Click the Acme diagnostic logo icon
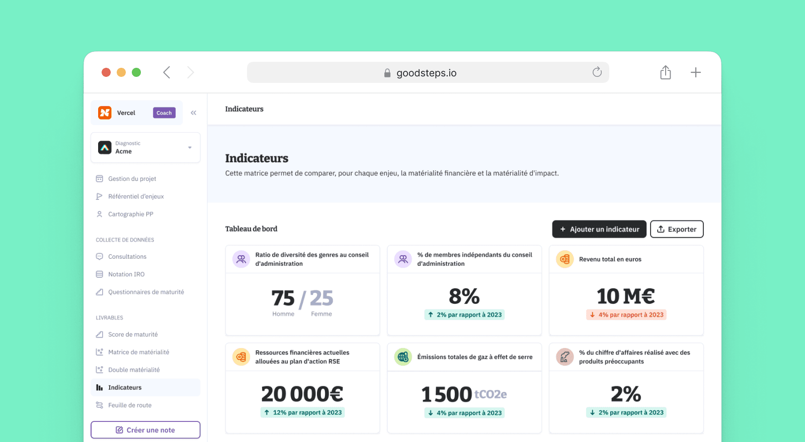Image resolution: width=805 pixels, height=442 pixels. [x=105, y=148]
